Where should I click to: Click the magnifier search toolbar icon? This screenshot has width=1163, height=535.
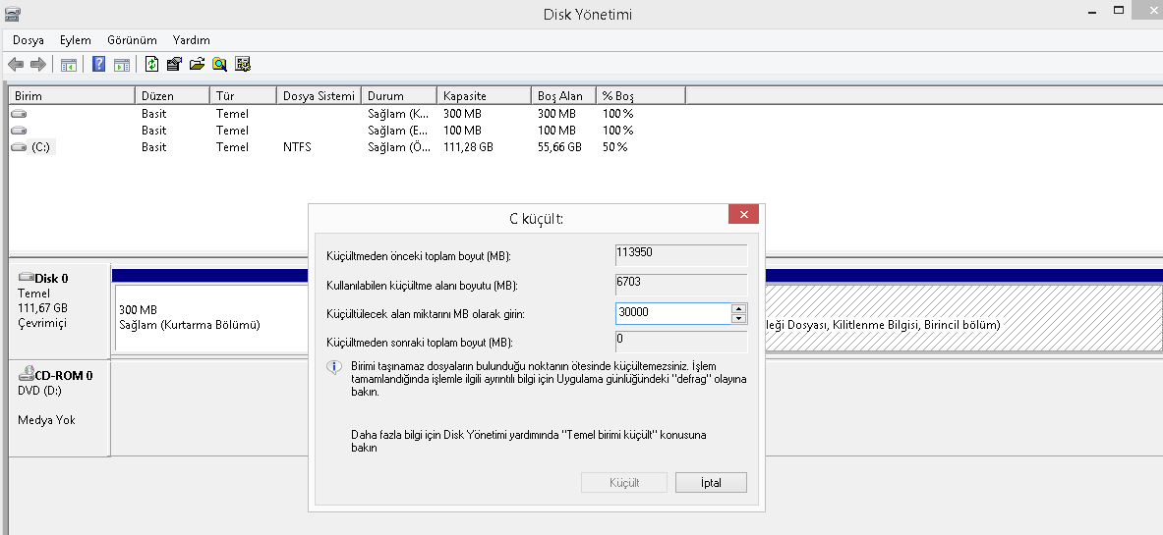pyautogui.click(x=219, y=65)
